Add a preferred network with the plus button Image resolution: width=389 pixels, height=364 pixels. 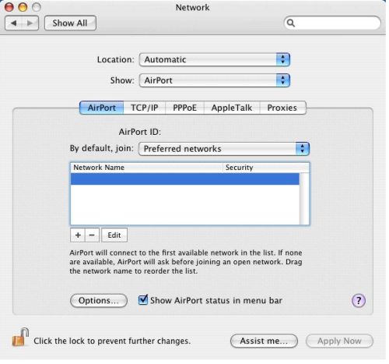[78, 235]
